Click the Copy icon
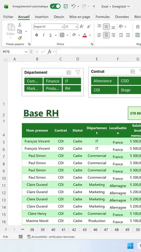 [20, 31]
